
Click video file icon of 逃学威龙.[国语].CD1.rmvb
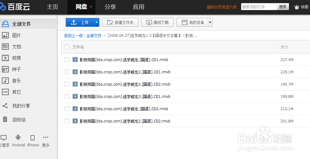(75, 60)
